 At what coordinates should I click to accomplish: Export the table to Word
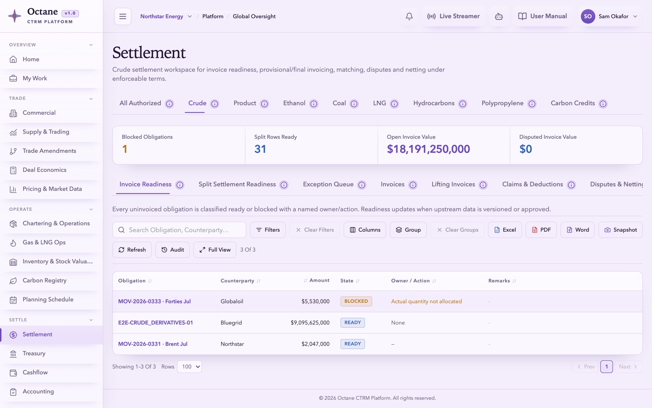click(x=577, y=230)
